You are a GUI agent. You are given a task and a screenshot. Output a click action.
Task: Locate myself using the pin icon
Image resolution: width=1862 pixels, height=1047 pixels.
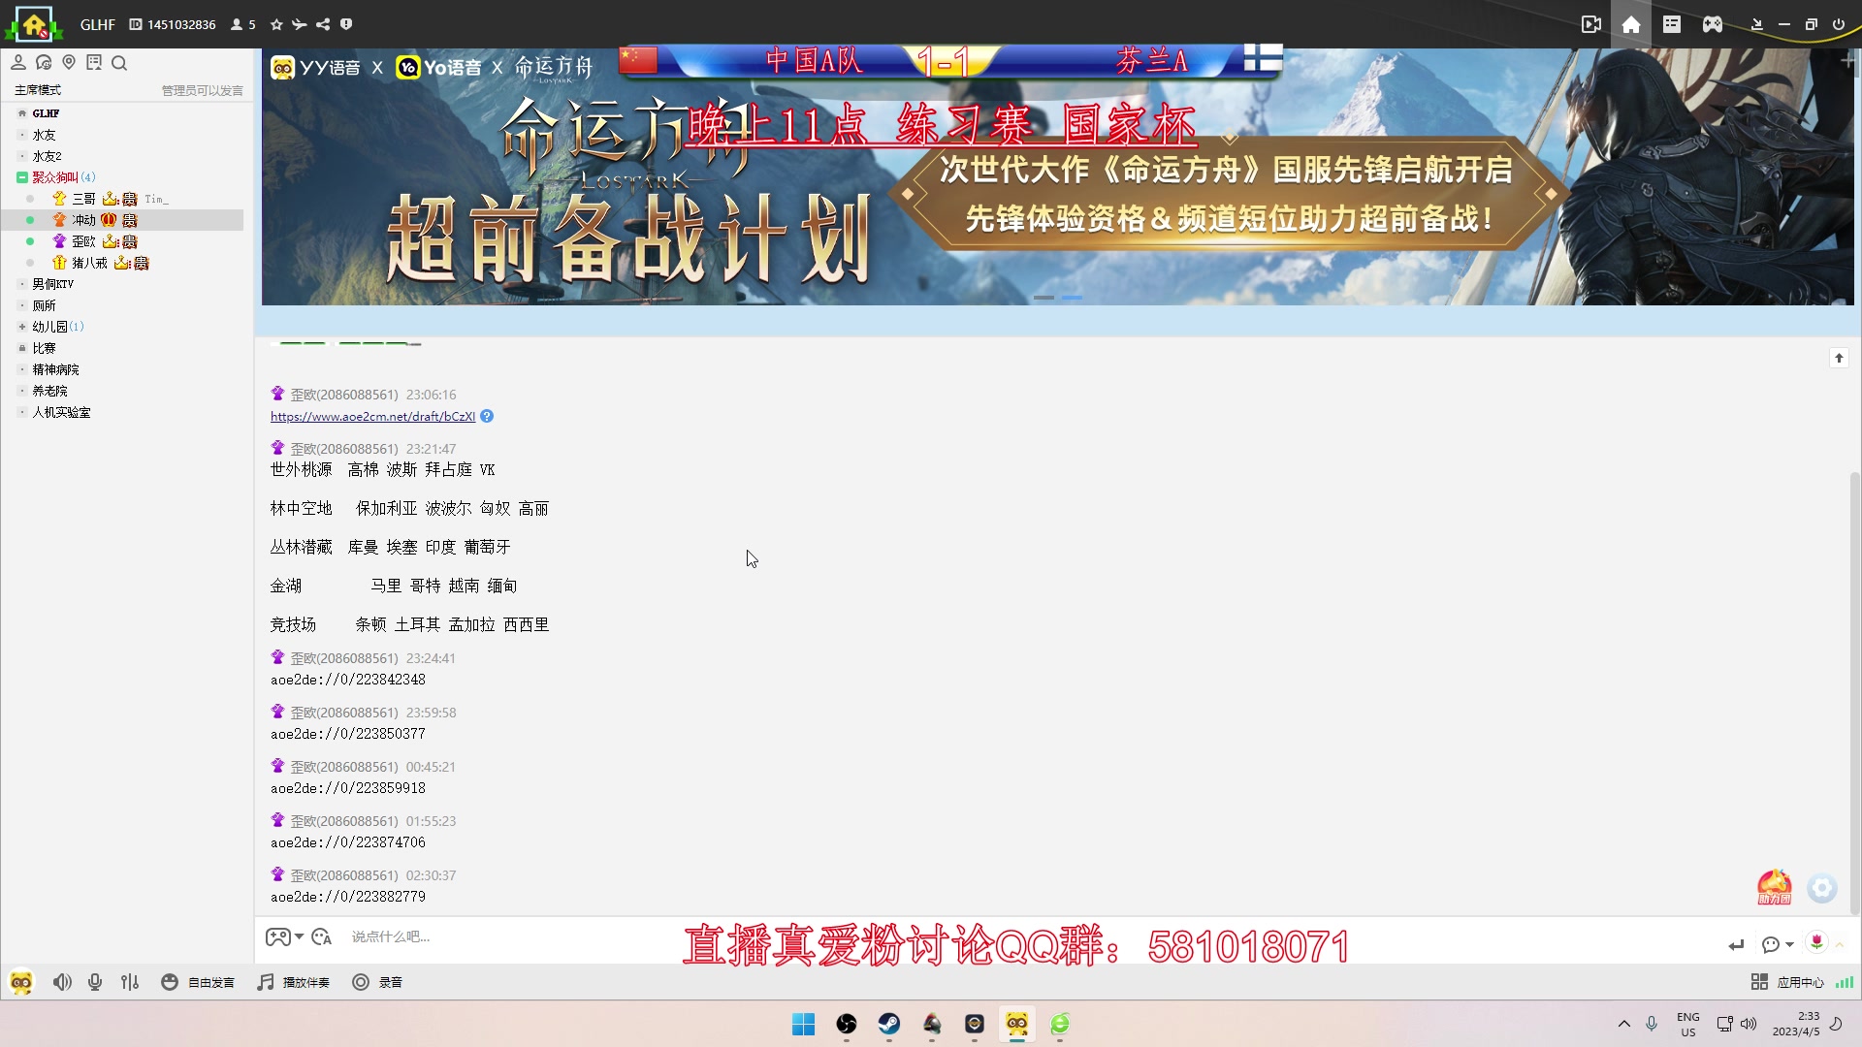click(x=69, y=63)
